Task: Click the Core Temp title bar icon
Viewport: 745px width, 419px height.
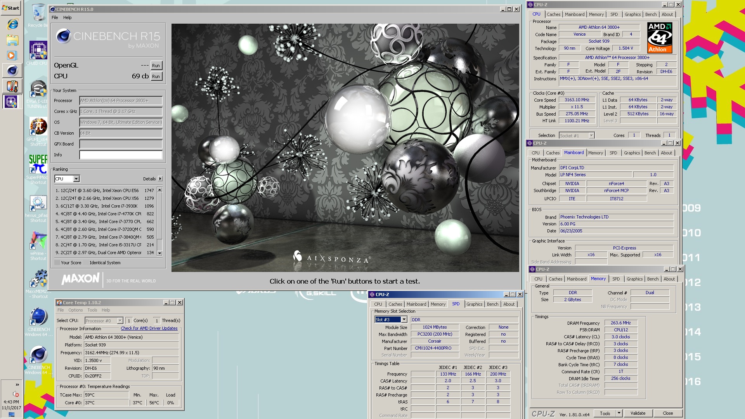Action: point(59,303)
